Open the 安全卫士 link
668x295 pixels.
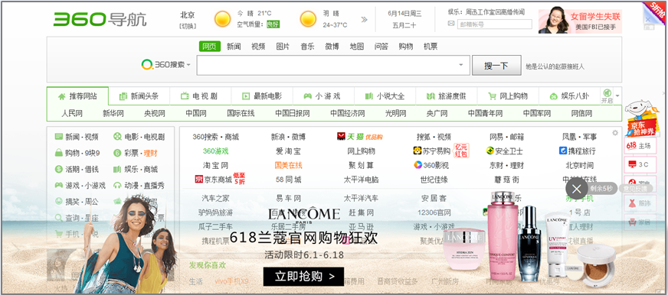504,151
